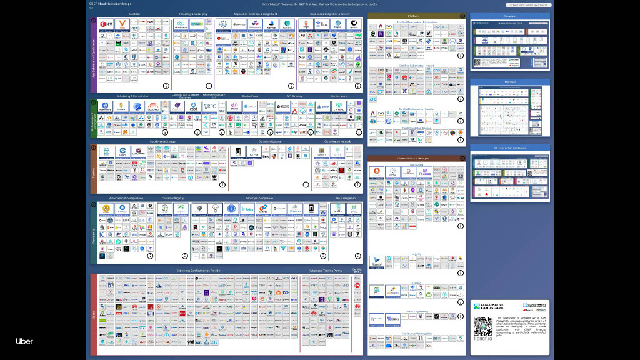The height and width of the screenshot is (360, 640).
Task: Show Cloud Native Storage info
Action: coord(222,184)
